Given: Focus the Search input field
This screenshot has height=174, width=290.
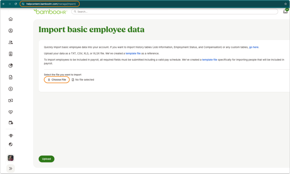Looking at the screenshot, I should click(x=175, y=12).
